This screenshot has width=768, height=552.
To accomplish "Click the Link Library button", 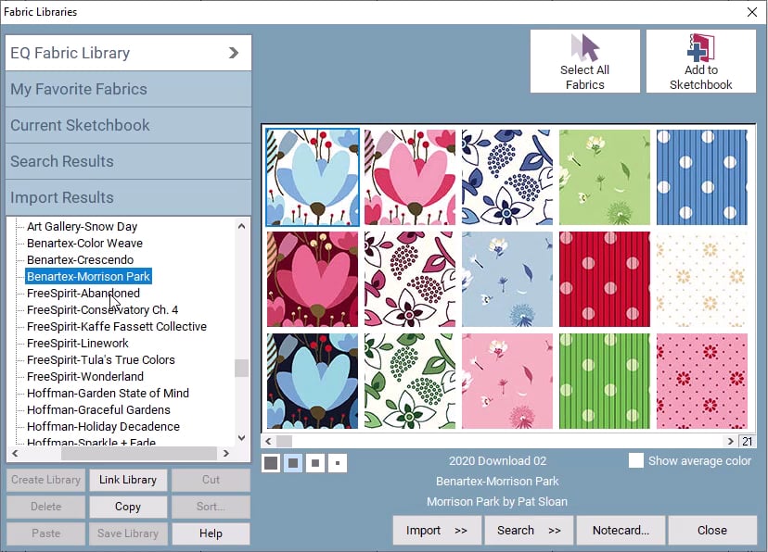I will point(128,480).
